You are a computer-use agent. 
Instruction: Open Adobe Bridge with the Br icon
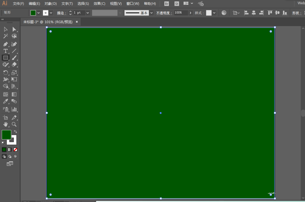[x=167, y=4]
